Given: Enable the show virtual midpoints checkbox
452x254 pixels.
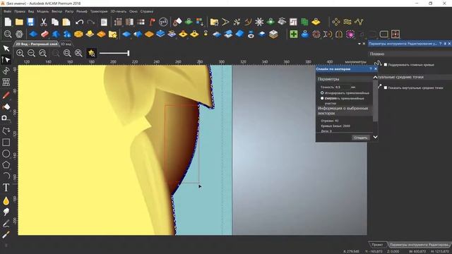Looking at the screenshot, I should pyautogui.click(x=386, y=87).
